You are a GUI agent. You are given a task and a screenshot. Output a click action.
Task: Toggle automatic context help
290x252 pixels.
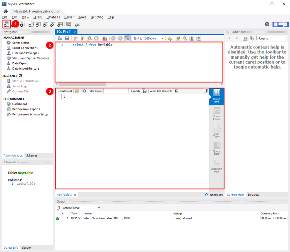[252, 38]
